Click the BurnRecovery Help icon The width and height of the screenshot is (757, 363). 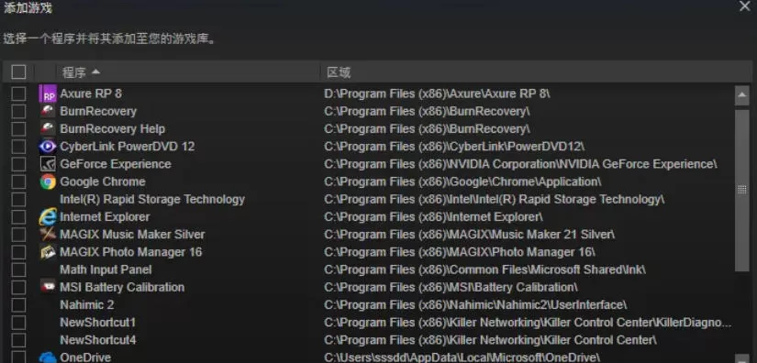click(x=48, y=129)
